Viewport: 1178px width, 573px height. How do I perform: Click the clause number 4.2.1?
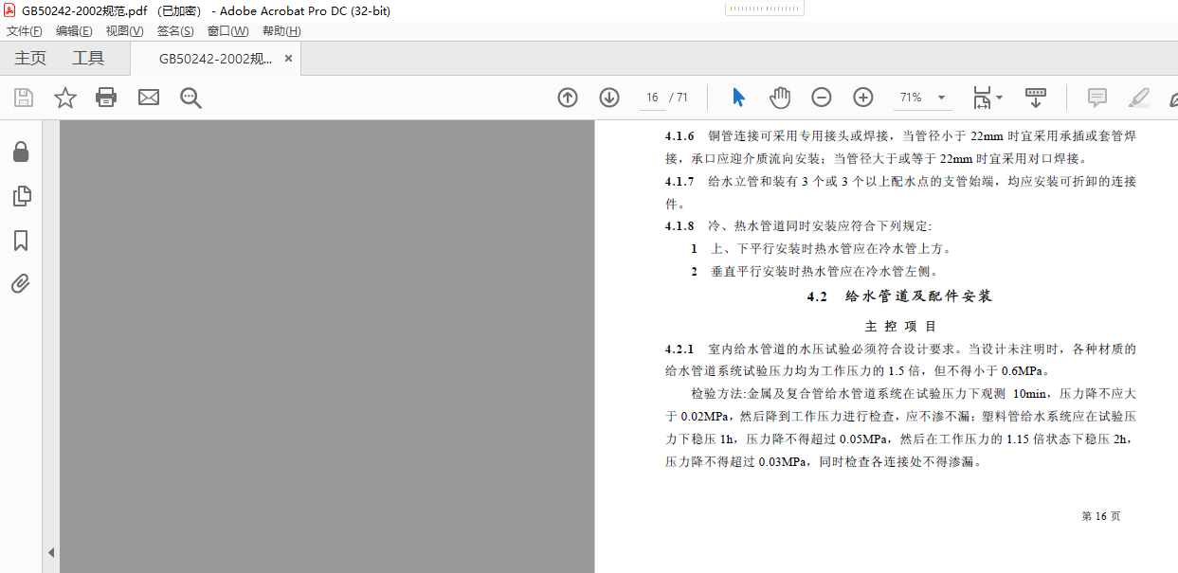(680, 349)
